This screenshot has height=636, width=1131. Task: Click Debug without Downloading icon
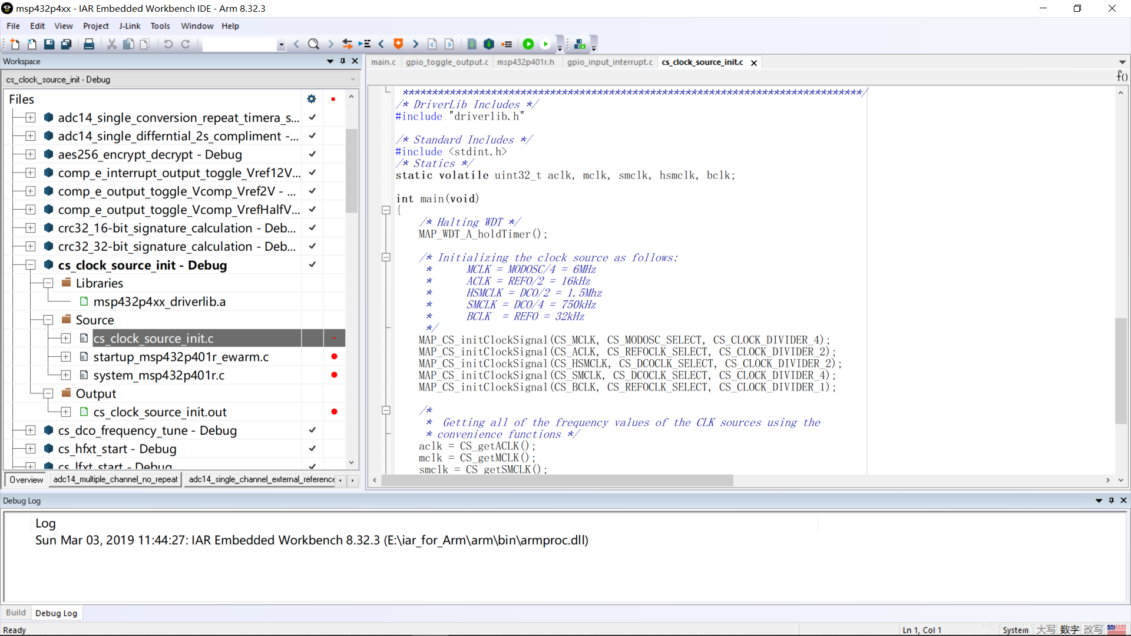(545, 44)
